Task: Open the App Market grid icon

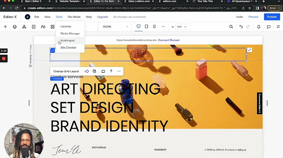Action: (52, 27)
